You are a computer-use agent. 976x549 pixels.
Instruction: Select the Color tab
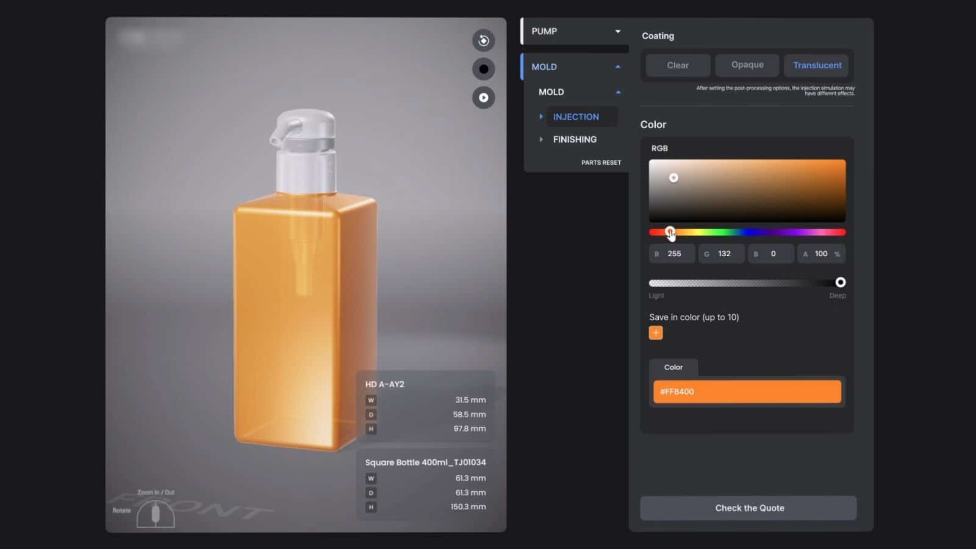click(673, 367)
